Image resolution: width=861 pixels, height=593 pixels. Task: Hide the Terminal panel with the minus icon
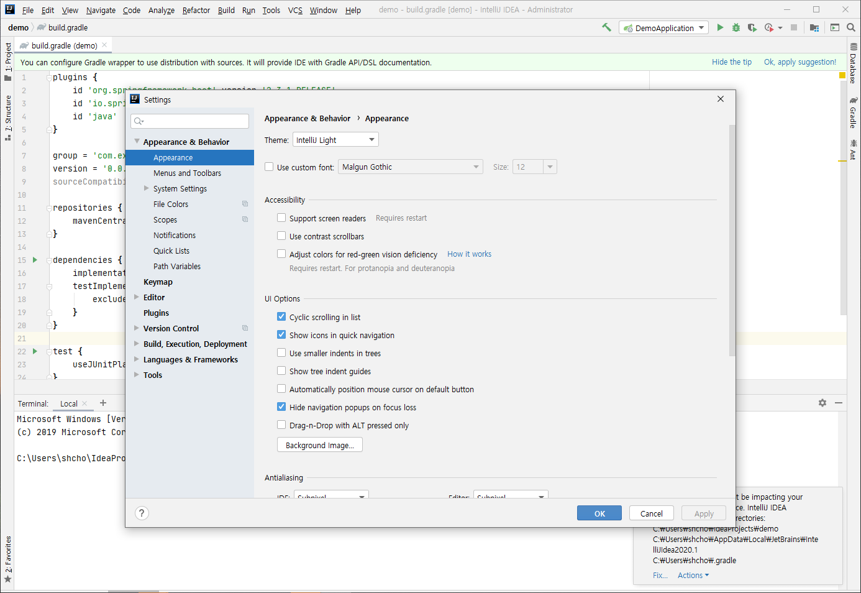click(839, 403)
